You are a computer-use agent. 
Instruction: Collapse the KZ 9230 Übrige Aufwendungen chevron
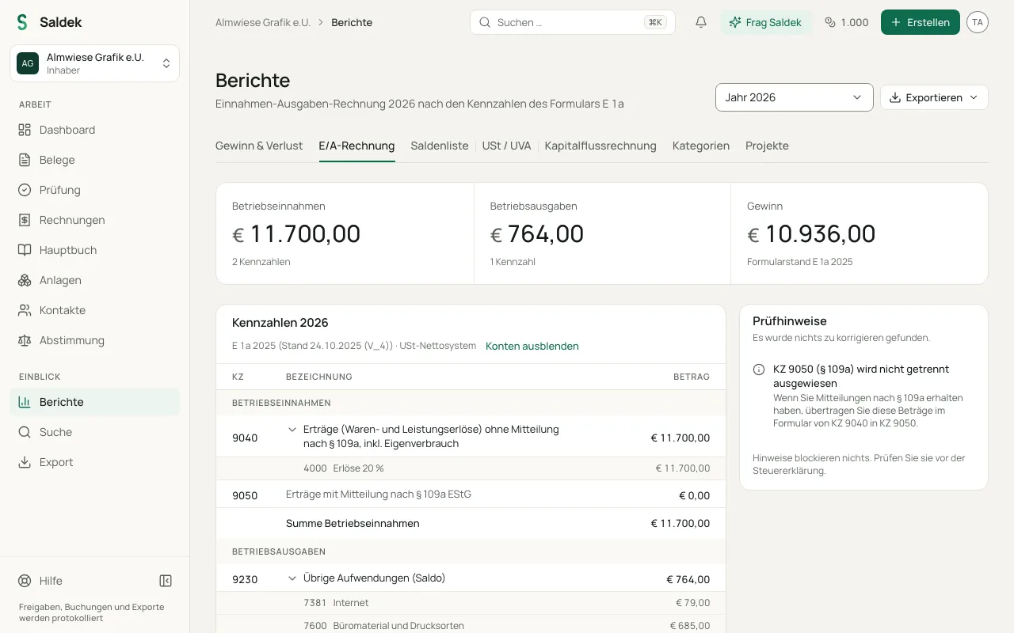292,578
